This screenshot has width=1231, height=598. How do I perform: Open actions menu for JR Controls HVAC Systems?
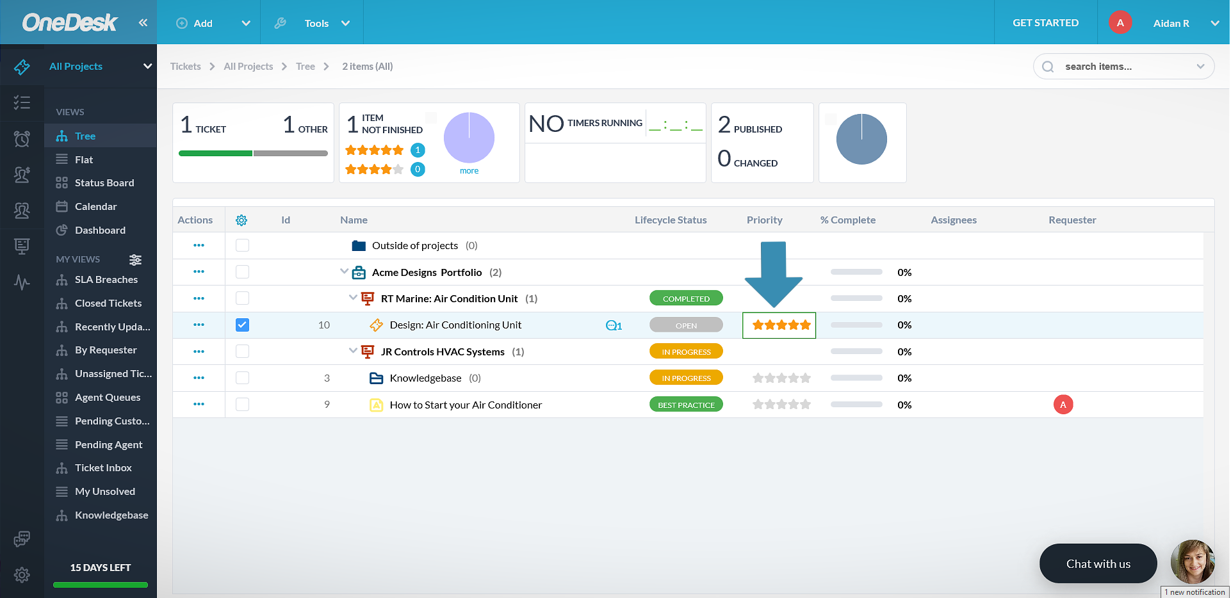[199, 352]
